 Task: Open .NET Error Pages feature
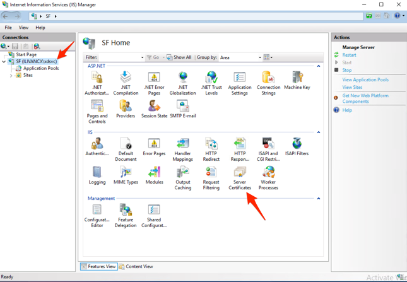[x=154, y=83]
